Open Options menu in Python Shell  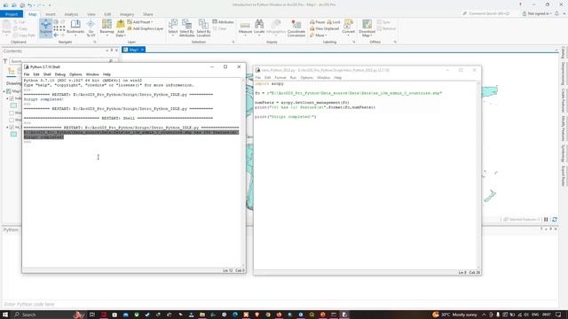[x=75, y=74]
